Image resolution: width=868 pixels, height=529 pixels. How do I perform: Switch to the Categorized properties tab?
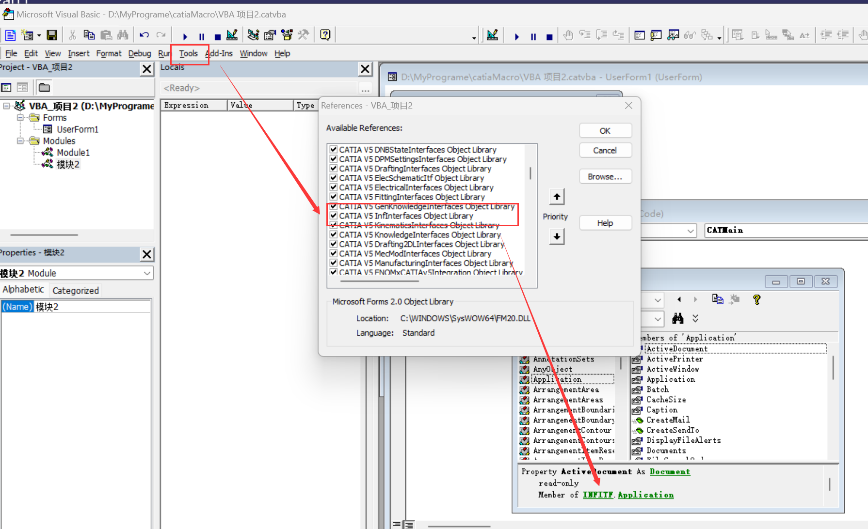pos(76,291)
